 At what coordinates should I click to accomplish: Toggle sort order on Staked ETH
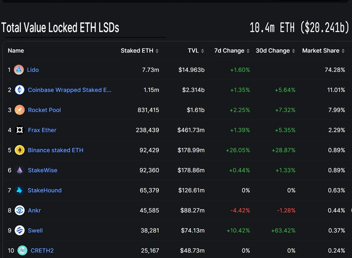[157, 50]
